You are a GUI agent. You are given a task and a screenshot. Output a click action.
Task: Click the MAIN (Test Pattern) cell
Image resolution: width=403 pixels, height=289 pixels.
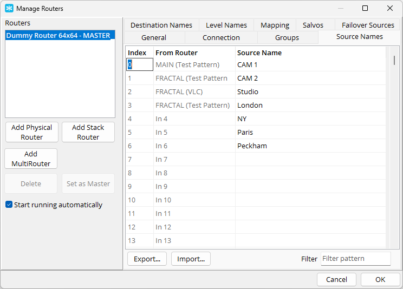pyautogui.click(x=194, y=65)
